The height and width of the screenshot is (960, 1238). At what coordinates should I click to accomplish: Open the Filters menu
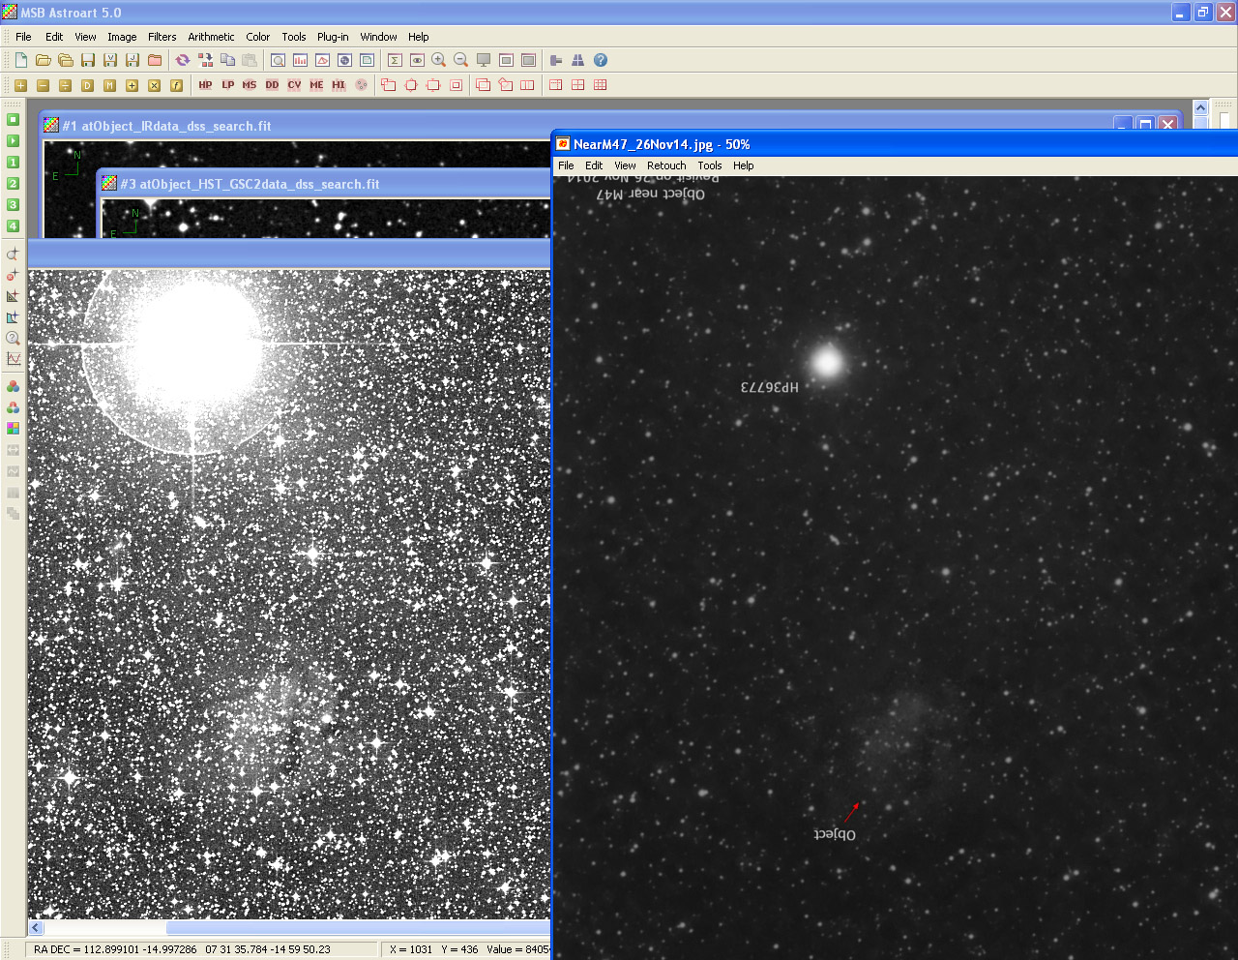(x=162, y=37)
